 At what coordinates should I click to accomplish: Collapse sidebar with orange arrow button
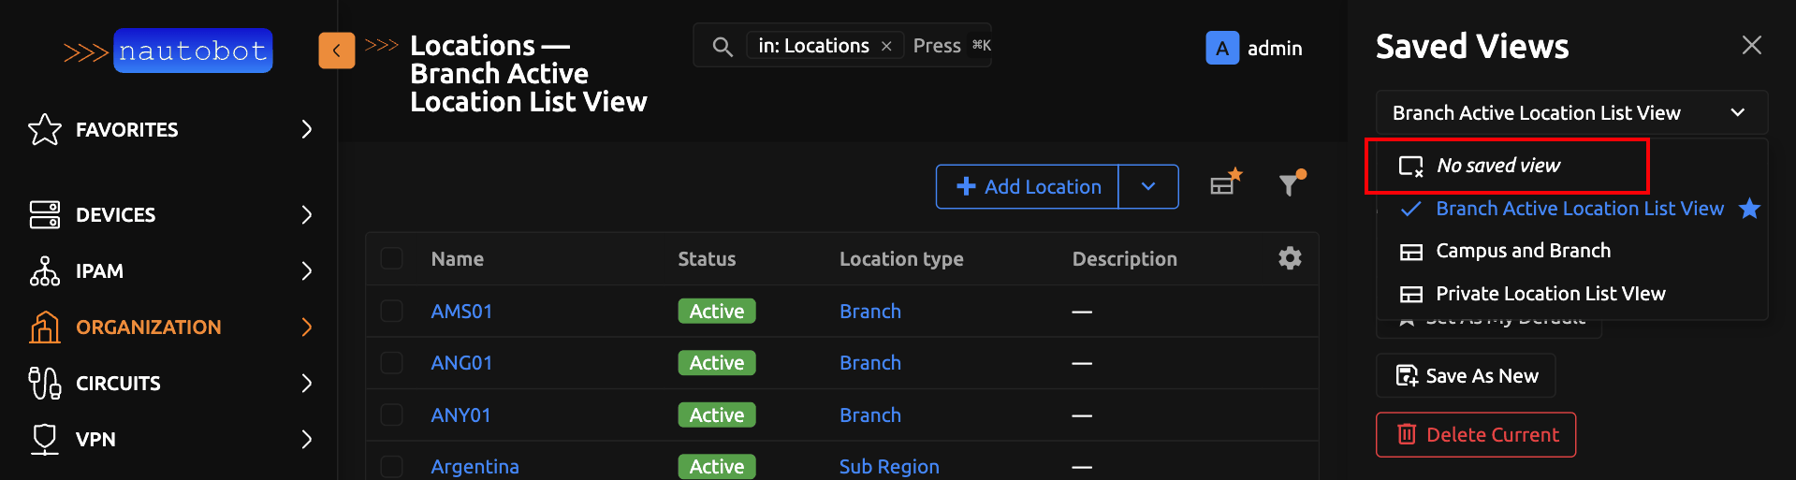coord(337,51)
